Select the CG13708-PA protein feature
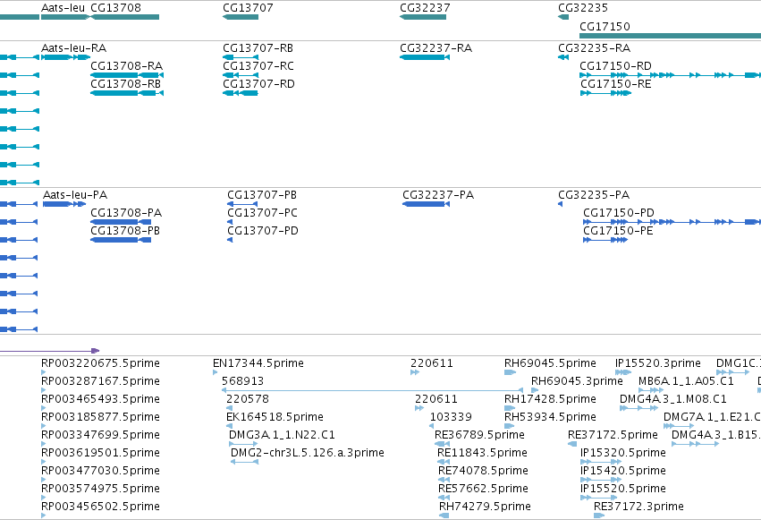The width and height of the screenshot is (761, 520). click(121, 222)
